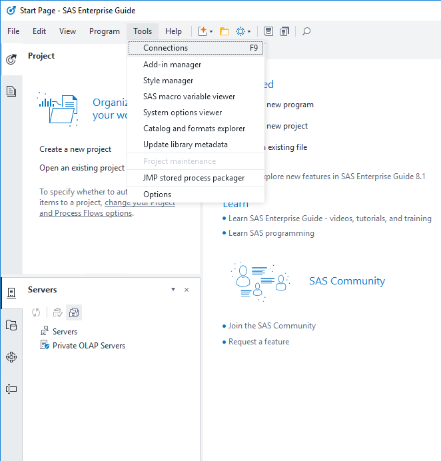Click the existing file link
Image resolution: width=441 pixels, height=461 pixels.
(x=287, y=147)
